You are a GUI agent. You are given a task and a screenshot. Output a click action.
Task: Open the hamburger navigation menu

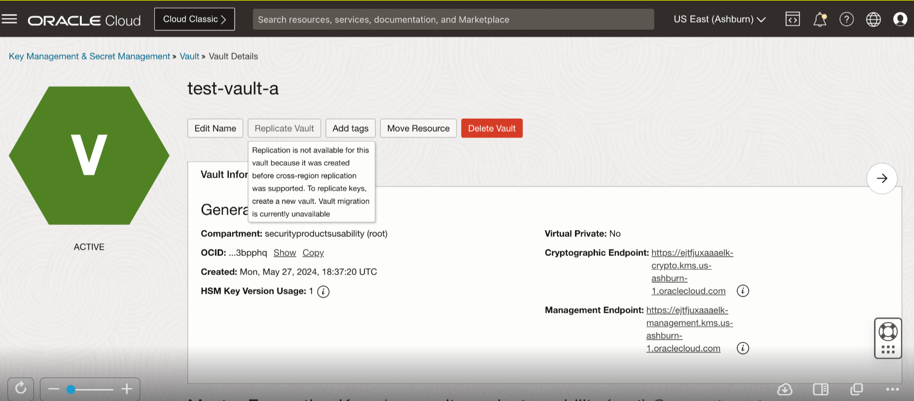[9, 19]
